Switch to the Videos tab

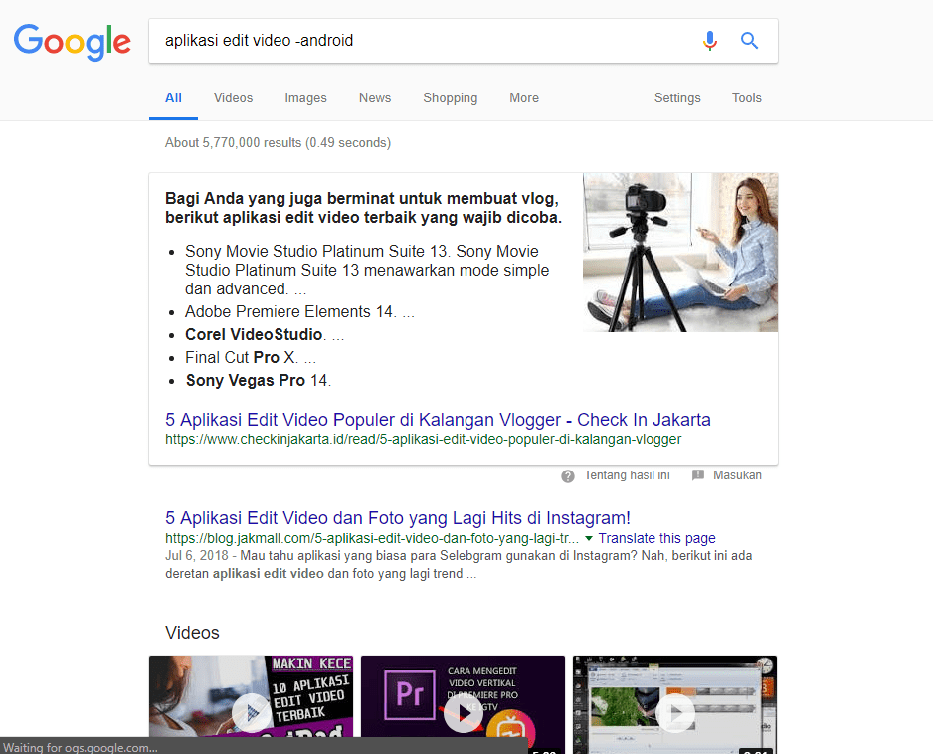pos(233,98)
